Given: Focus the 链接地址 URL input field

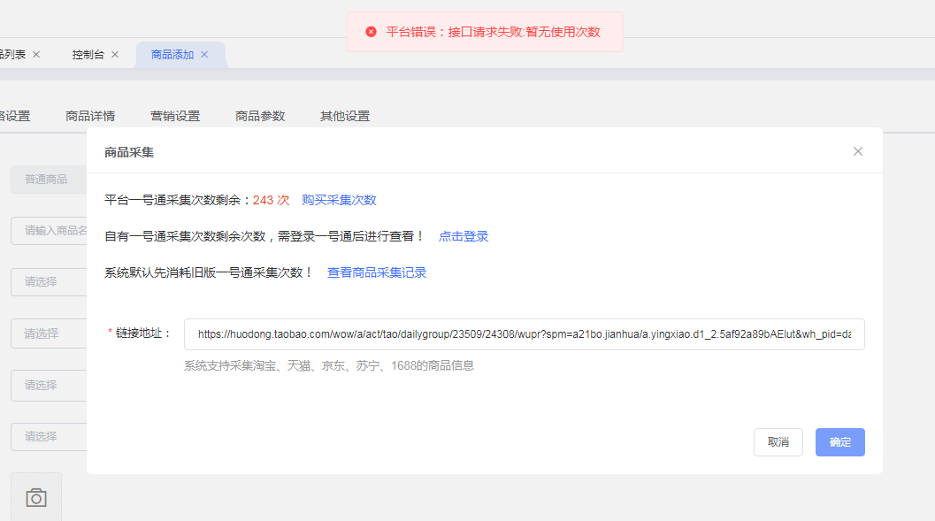Looking at the screenshot, I should point(524,334).
